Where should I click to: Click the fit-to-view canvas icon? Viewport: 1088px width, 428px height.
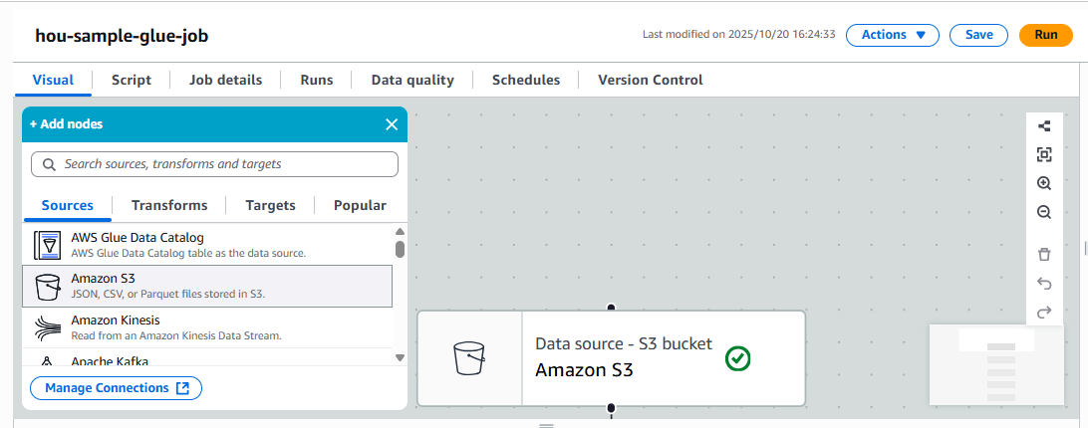pyautogui.click(x=1044, y=154)
